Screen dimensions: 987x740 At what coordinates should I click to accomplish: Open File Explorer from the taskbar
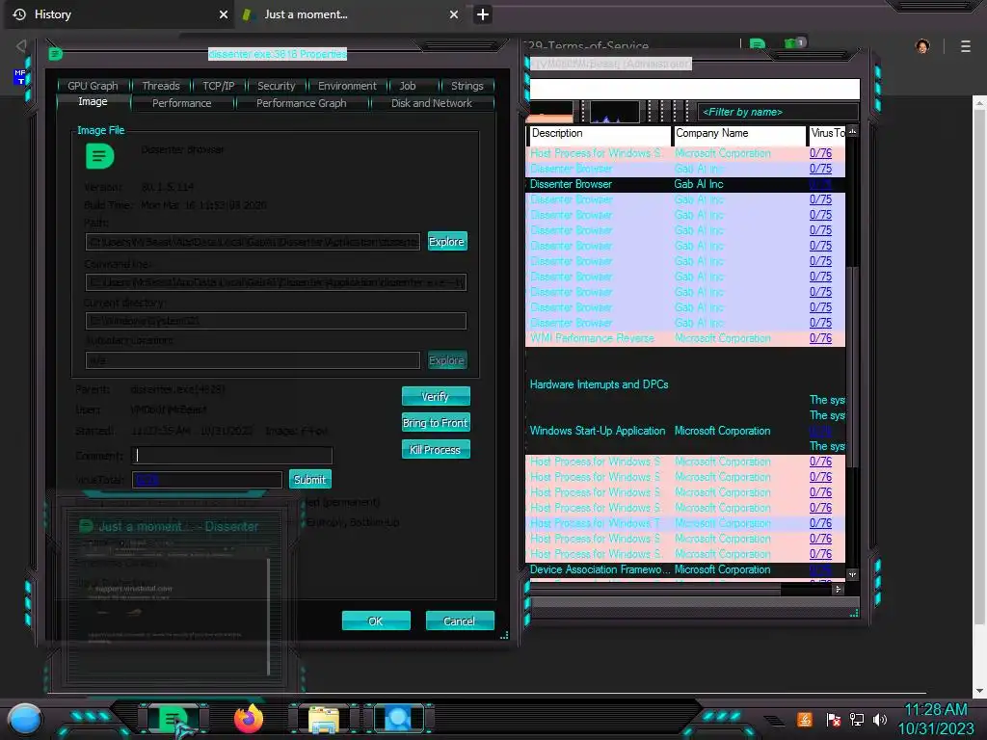[x=324, y=719]
